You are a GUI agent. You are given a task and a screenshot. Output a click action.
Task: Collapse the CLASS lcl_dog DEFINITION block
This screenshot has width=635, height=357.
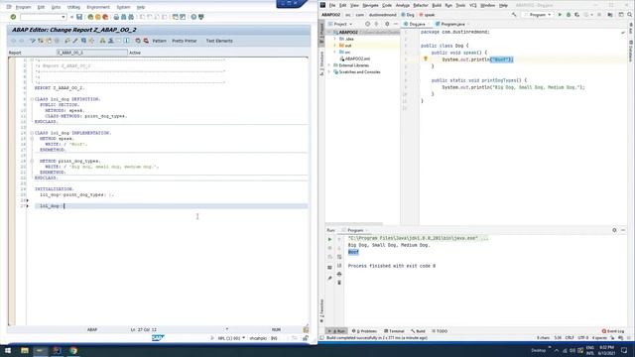pyautogui.click(x=32, y=99)
